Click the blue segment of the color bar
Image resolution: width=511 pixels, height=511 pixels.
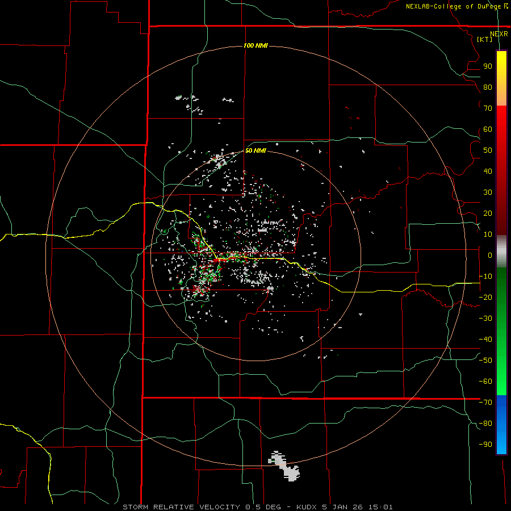point(501,424)
